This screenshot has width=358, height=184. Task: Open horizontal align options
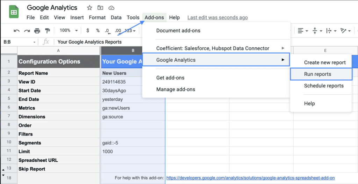(303, 31)
